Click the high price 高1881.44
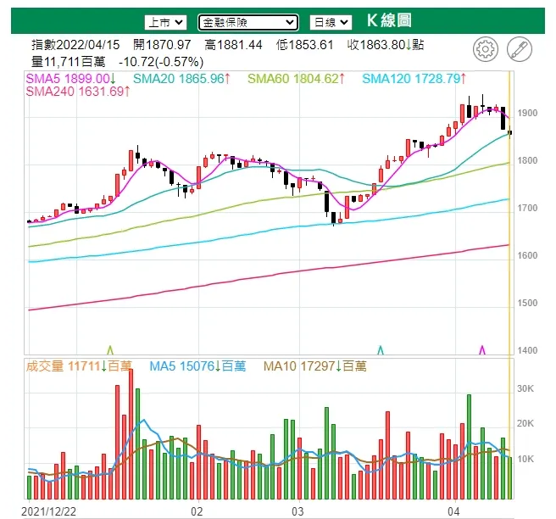The height and width of the screenshot is (519, 556). tap(233, 45)
